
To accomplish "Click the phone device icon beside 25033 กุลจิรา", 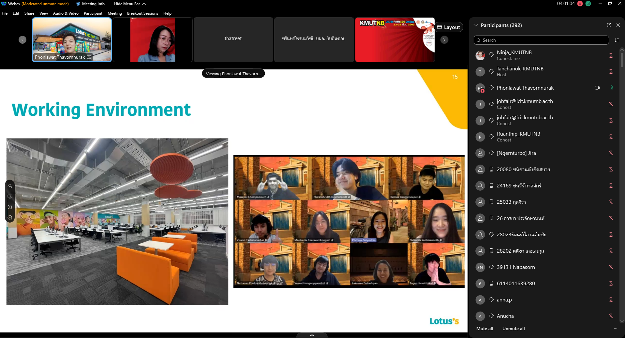I will coord(491,202).
